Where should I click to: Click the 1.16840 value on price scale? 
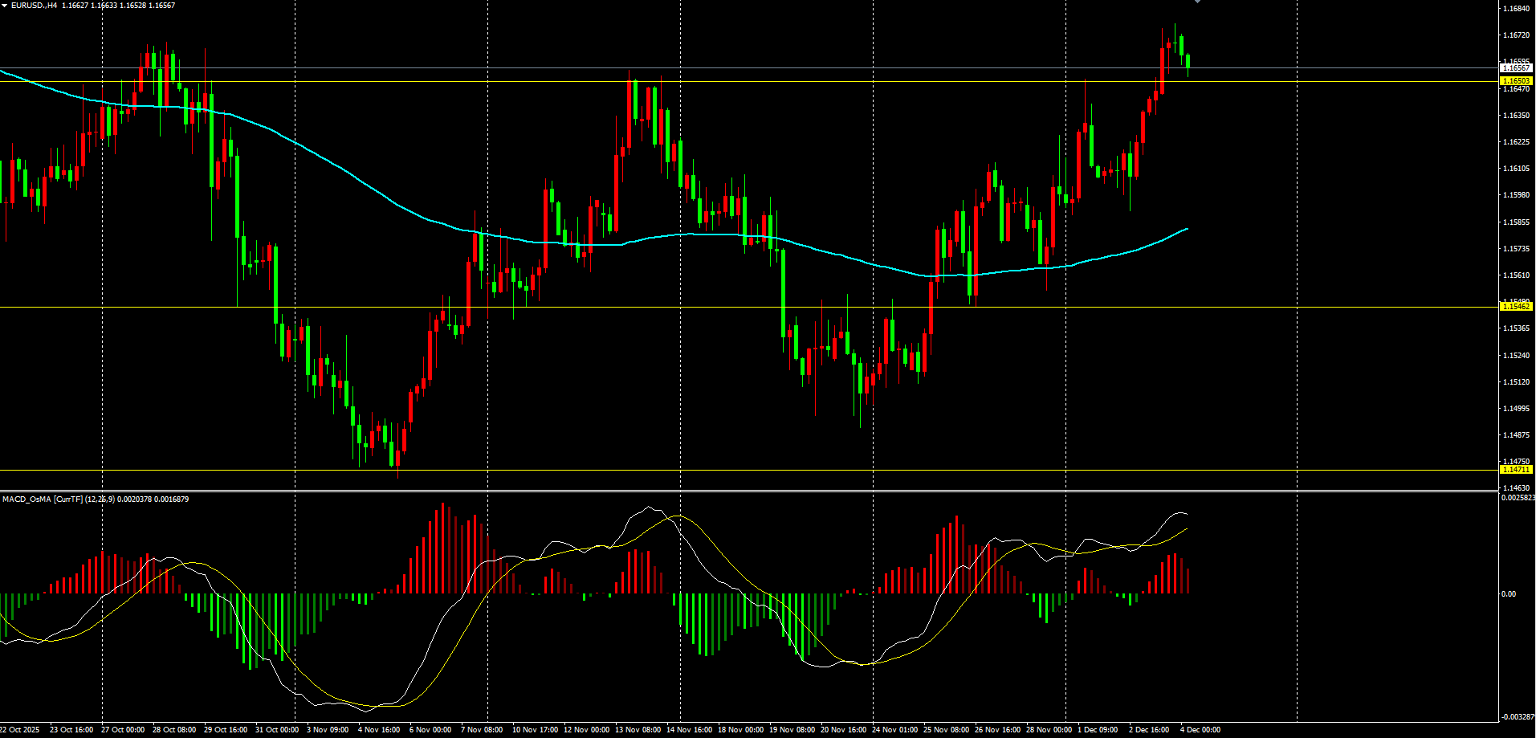coord(1515,9)
